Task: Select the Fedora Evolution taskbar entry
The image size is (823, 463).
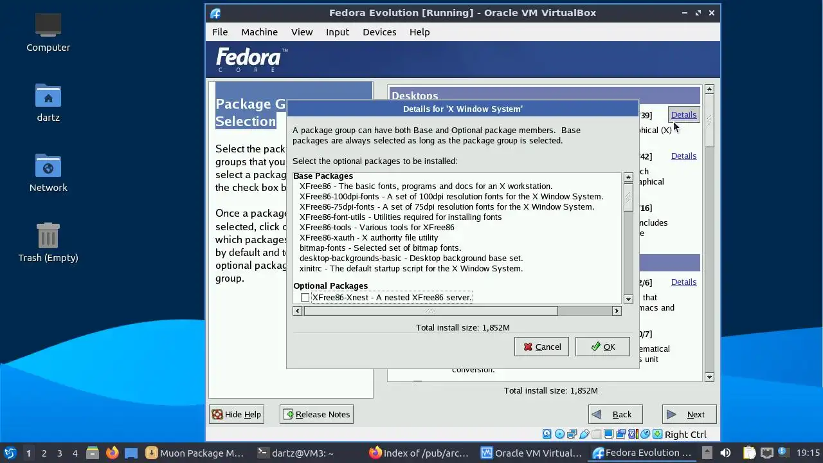Action: click(x=643, y=453)
